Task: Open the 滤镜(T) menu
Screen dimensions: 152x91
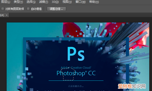Action: (44, 2)
